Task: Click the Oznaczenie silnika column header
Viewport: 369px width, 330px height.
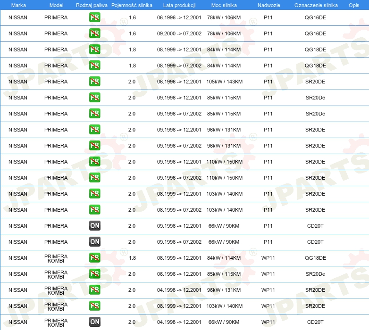Action: [x=316, y=5]
